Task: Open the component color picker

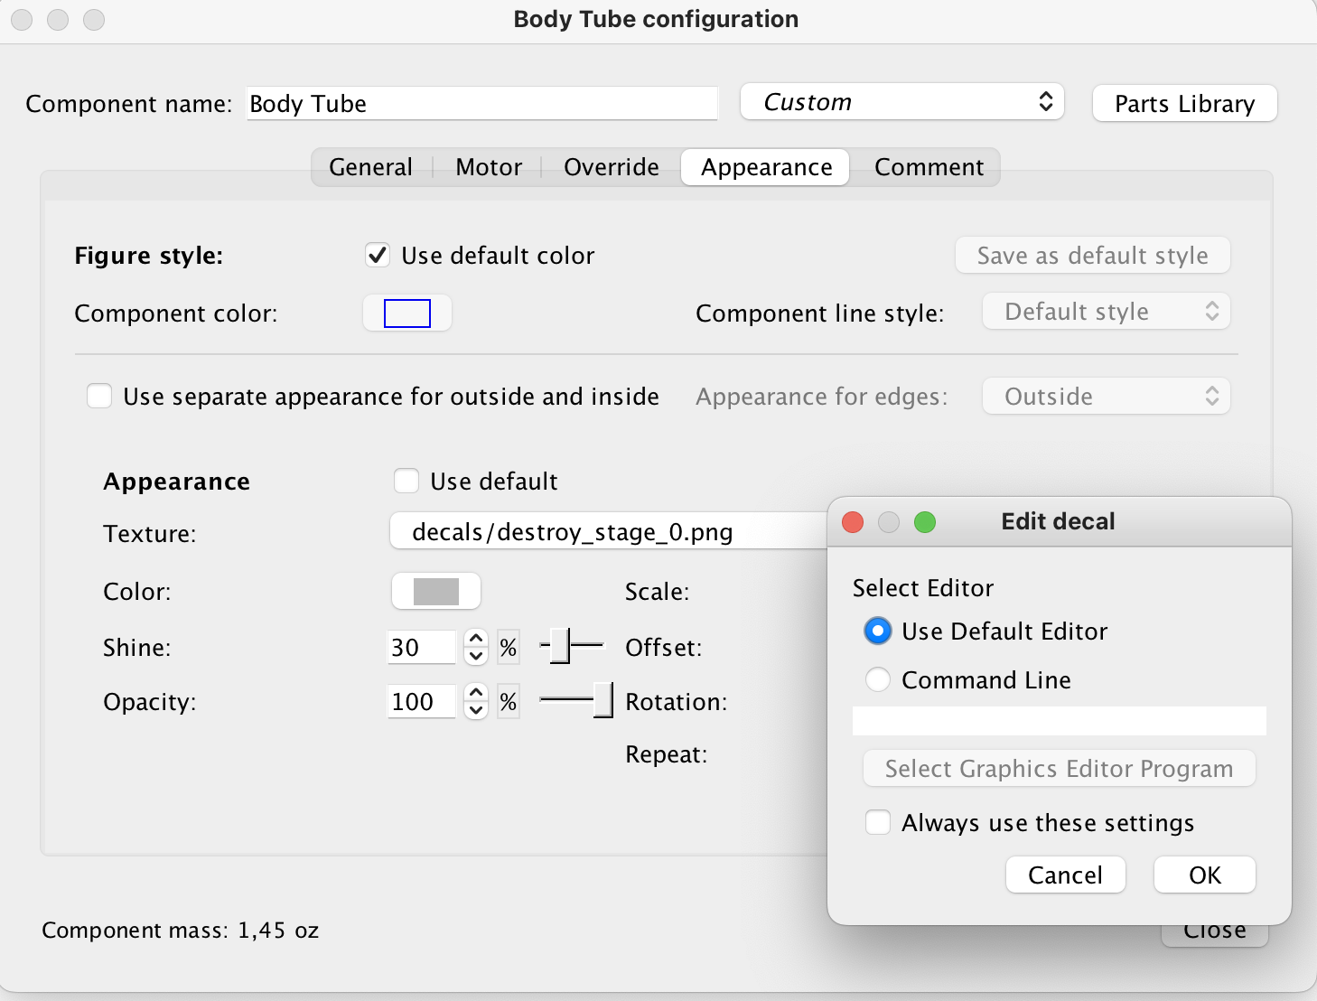Action: coord(406,313)
